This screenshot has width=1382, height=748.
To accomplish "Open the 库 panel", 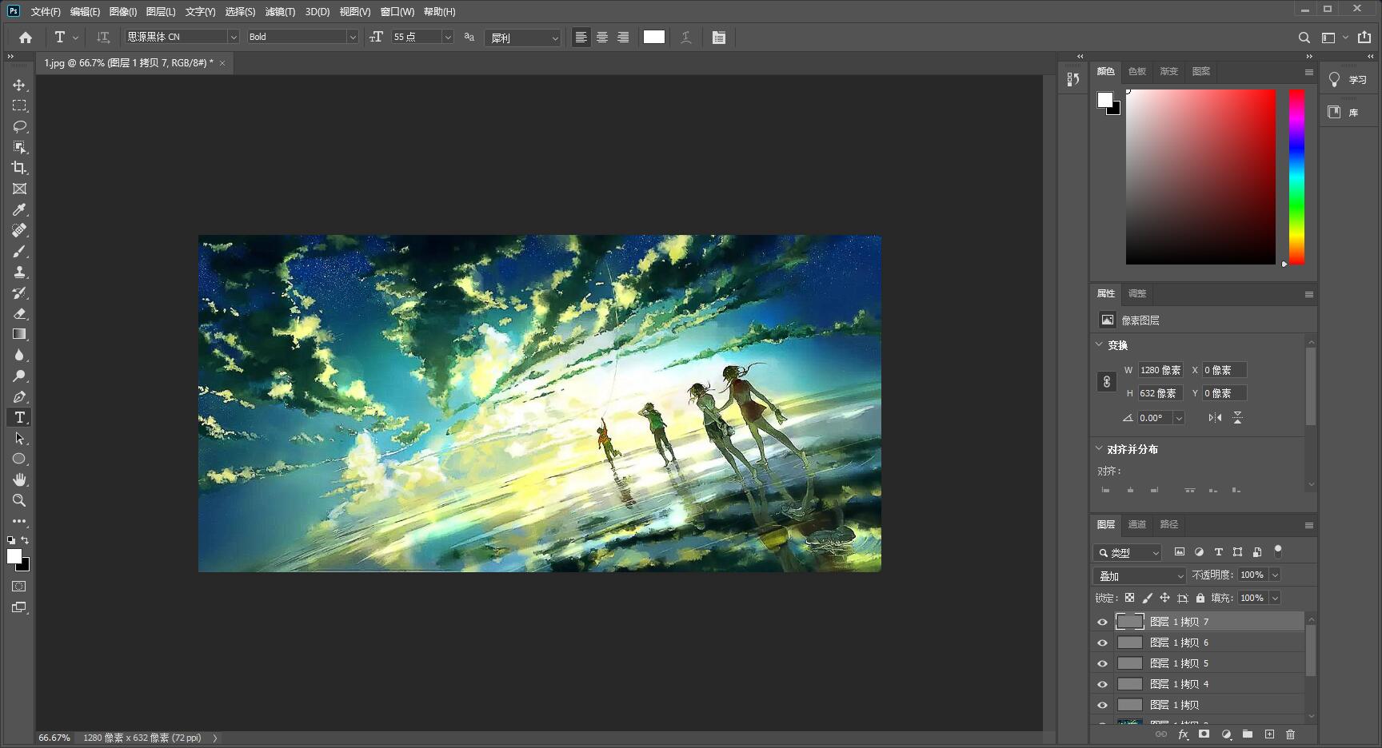I will click(1349, 113).
